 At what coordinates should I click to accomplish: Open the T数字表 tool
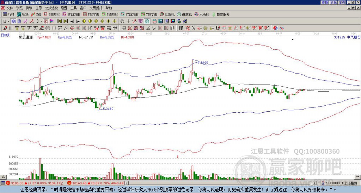[149, 14]
